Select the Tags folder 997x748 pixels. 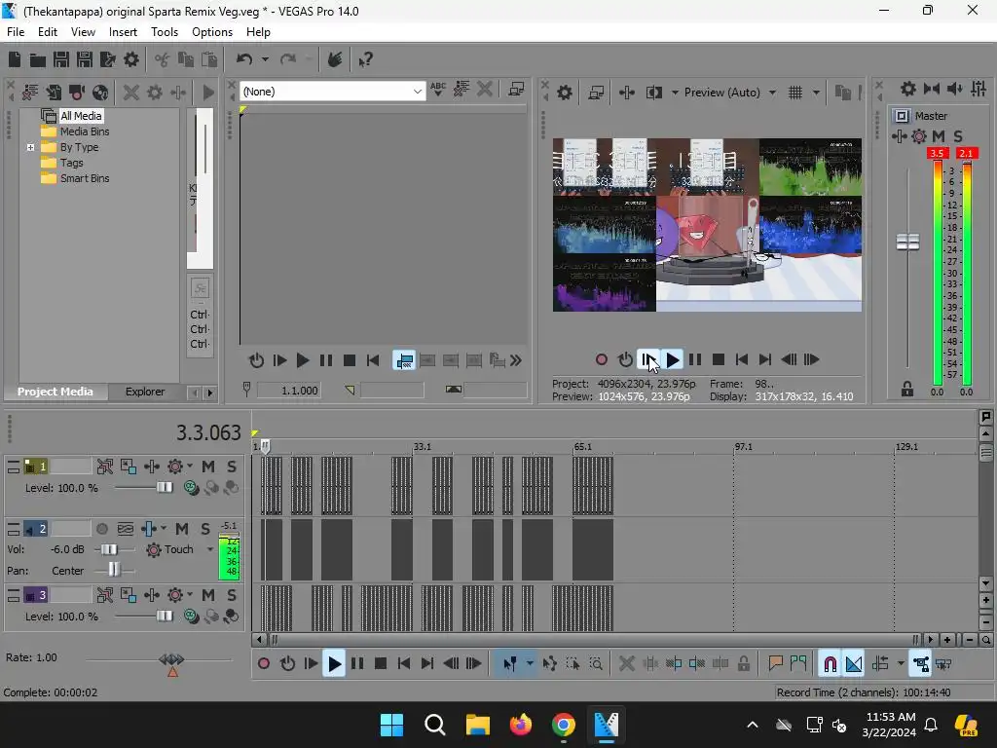click(71, 163)
